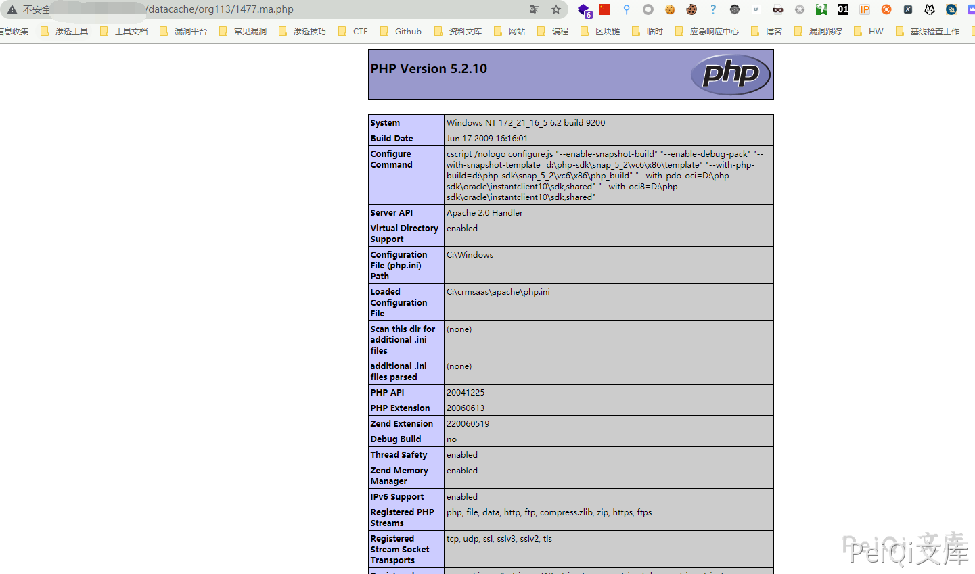Click the 'Virtual Directory Support' row label

point(404,233)
